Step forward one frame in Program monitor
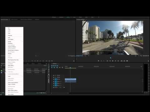Viewport: 150px width, 112px height. [115, 61]
